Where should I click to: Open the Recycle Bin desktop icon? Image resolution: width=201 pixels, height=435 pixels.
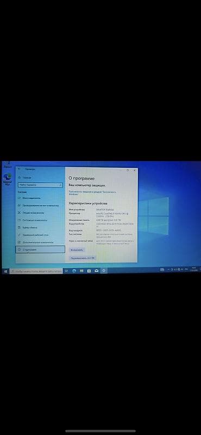click(8, 164)
